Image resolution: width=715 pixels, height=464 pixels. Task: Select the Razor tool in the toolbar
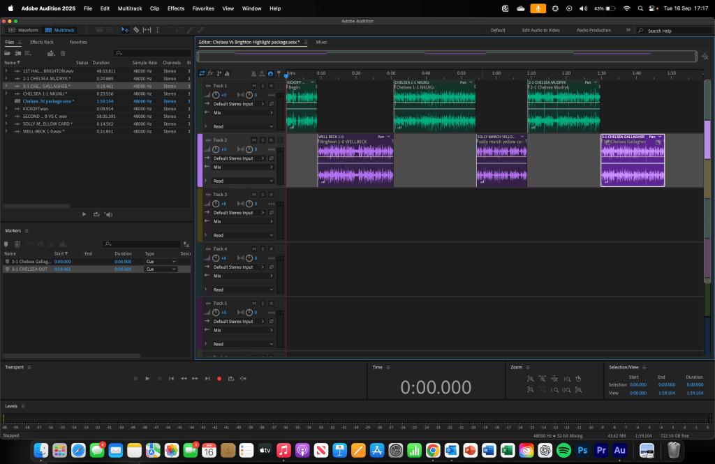[136, 30]
